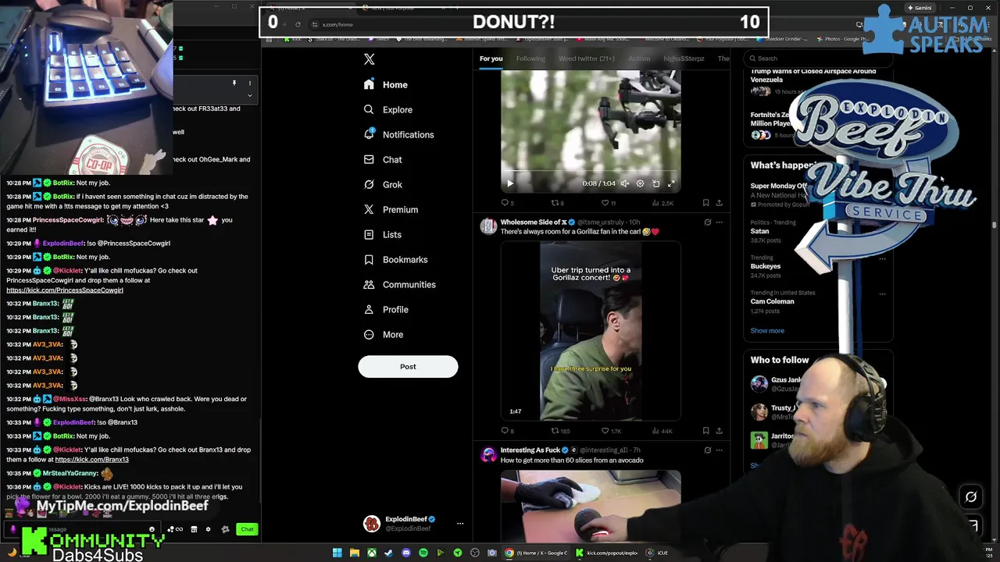Open drone video settings gear
The height and width of the screenshot is (562, 1000).
[640, 183]
